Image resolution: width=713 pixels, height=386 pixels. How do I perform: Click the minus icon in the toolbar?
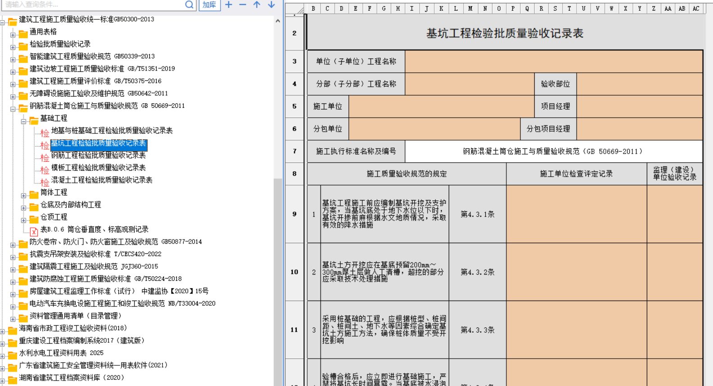point(243,4)
